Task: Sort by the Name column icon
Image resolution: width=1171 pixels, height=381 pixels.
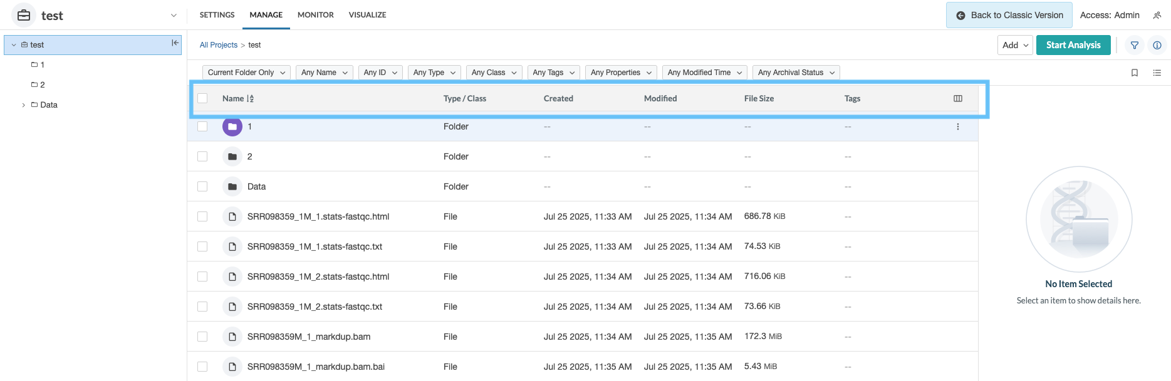Action: (251, 99)
